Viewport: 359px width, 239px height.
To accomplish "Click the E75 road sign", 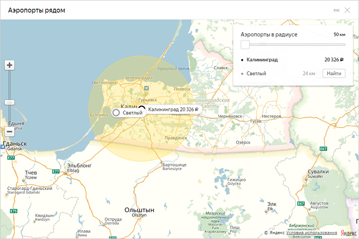I will pyautogui.click(x=14, y=211).
